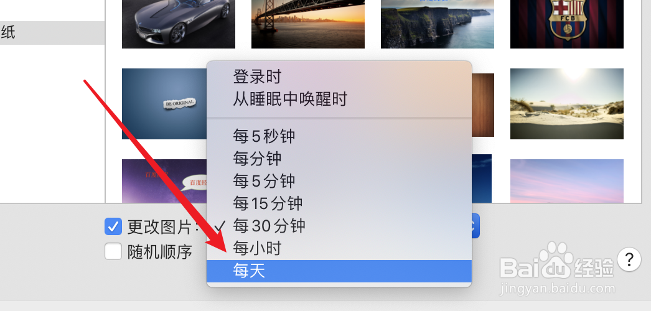The width and height of the screenshot is (651, 311).
Task: Select the FCB crest wallpaper thumbnail
Action: point(567,24)
